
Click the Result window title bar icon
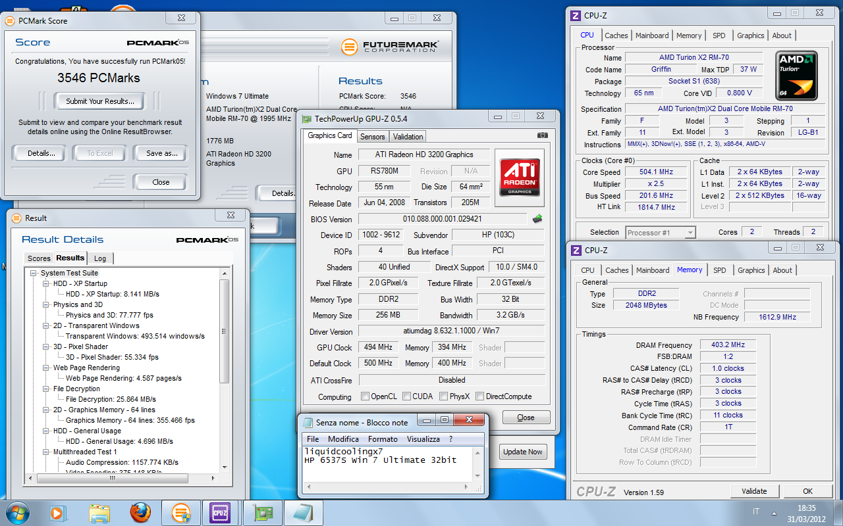(x=16, y=218)
